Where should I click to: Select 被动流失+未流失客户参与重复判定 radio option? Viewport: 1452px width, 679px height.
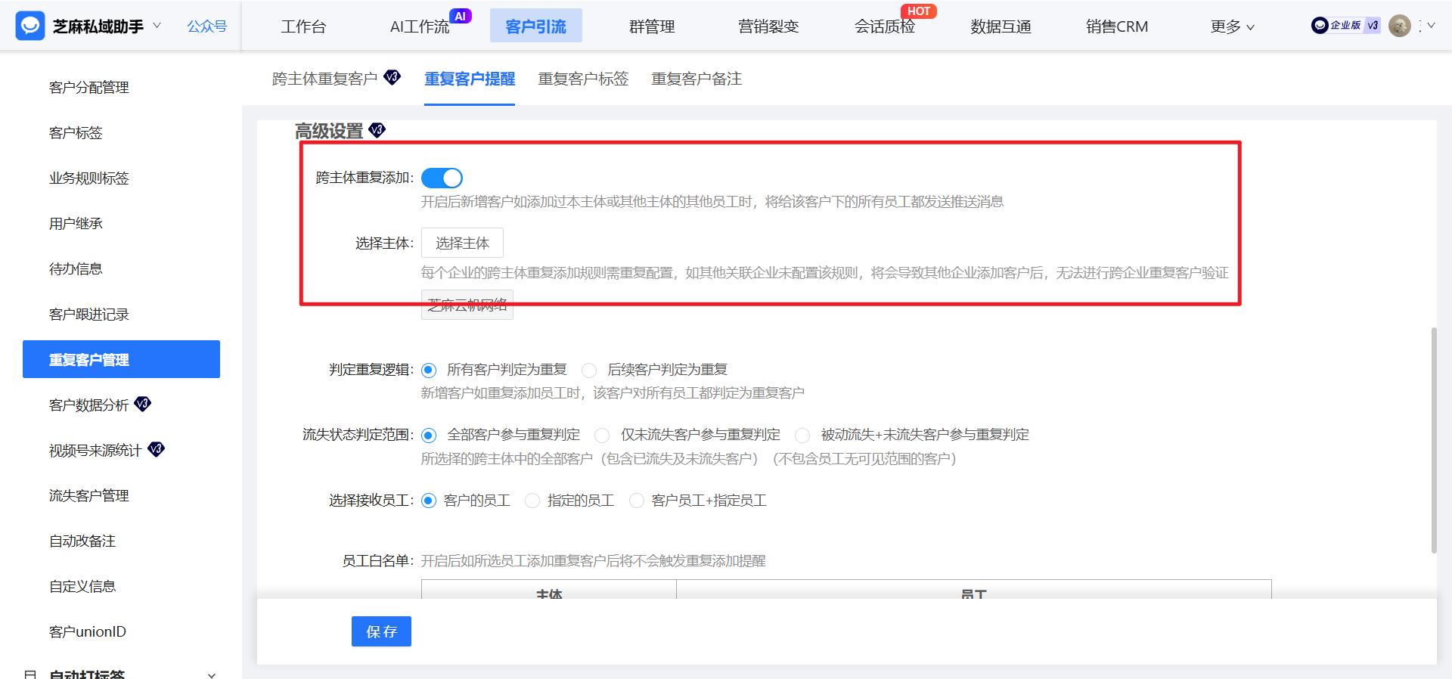coord(802,435)
